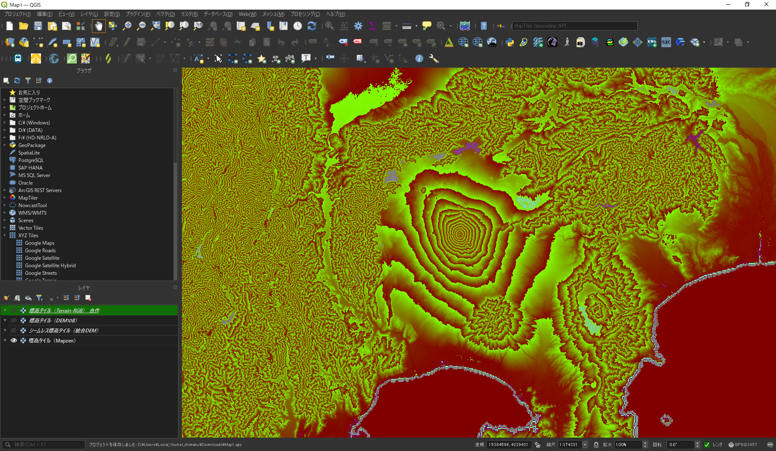Expand the XYZ Tiles entry
This screenshot has height=451, width=776.
[5, 235]
